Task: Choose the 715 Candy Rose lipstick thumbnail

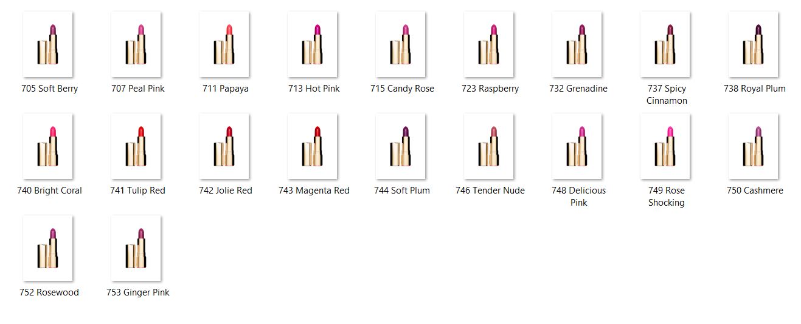Action: click(401, 44)
